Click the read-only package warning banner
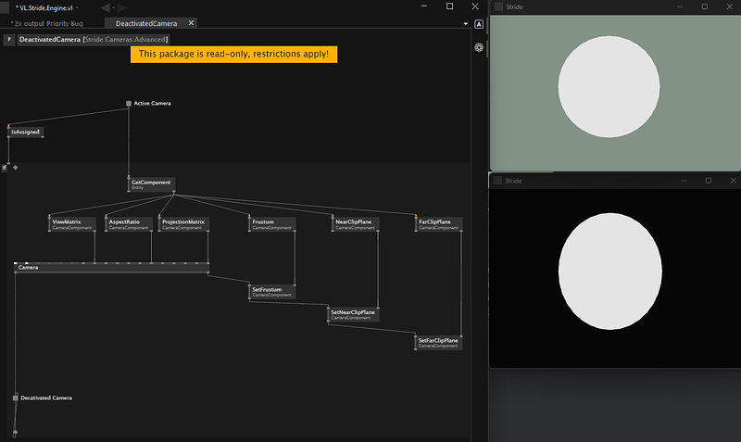Viewport: 741px width, 442px height. (x=233, y=55)
